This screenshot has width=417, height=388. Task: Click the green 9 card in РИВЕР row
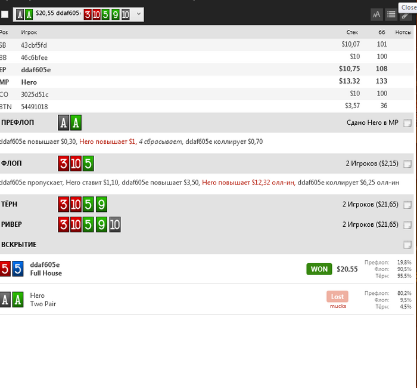click(102, 224)
